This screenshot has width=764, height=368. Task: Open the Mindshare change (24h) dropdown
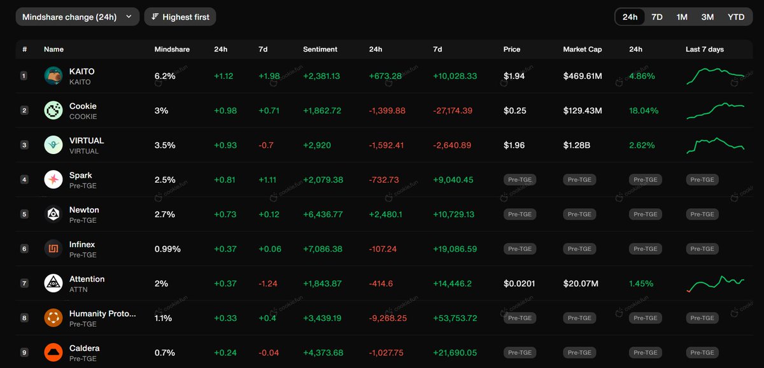[x=78, y=17]
